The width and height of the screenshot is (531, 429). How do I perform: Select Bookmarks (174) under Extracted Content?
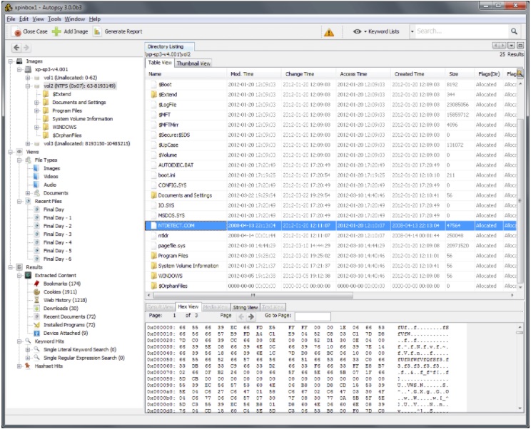tap(61, 283)
